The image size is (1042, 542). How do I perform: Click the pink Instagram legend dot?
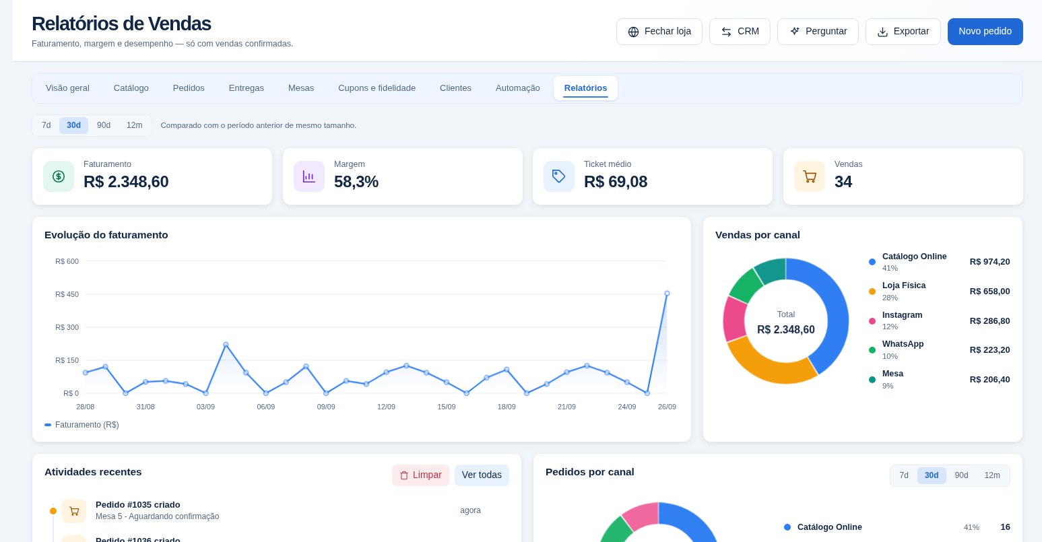(x=872, y=321)
